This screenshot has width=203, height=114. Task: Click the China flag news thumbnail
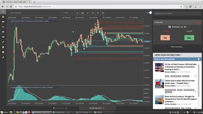click(160, 84)
